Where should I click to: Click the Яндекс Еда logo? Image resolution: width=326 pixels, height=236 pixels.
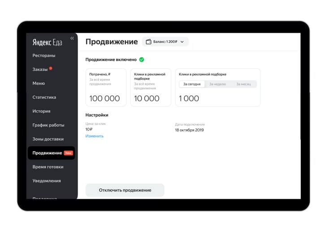[47, 43]
